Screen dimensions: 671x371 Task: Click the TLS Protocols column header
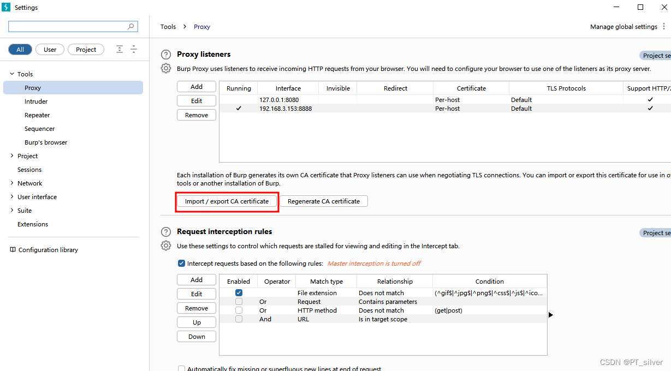tap(566, 88)
